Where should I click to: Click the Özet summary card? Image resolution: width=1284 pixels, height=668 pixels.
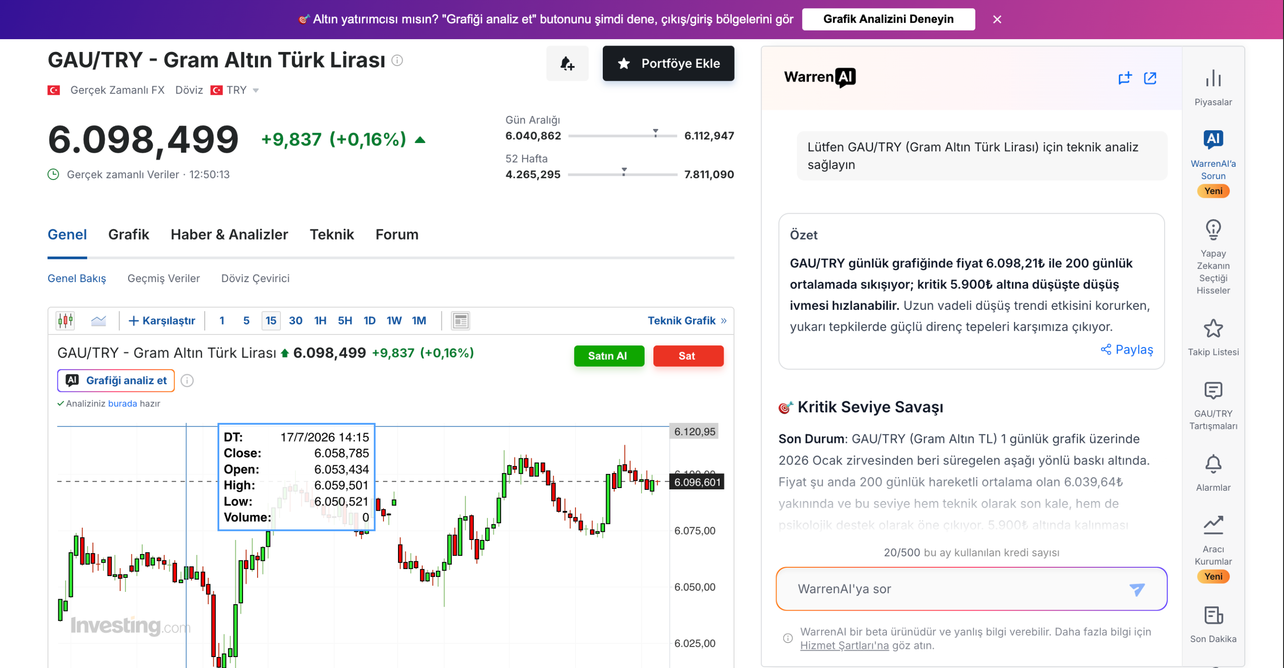972,292
